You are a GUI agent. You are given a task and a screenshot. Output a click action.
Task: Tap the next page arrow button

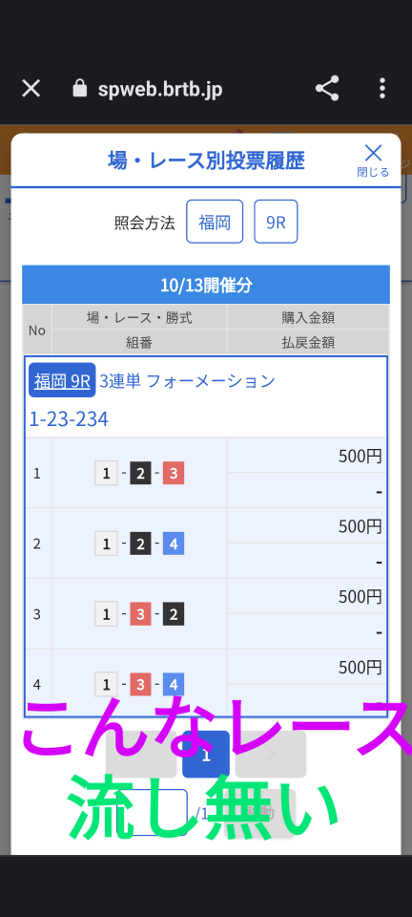tap(271, 755)
